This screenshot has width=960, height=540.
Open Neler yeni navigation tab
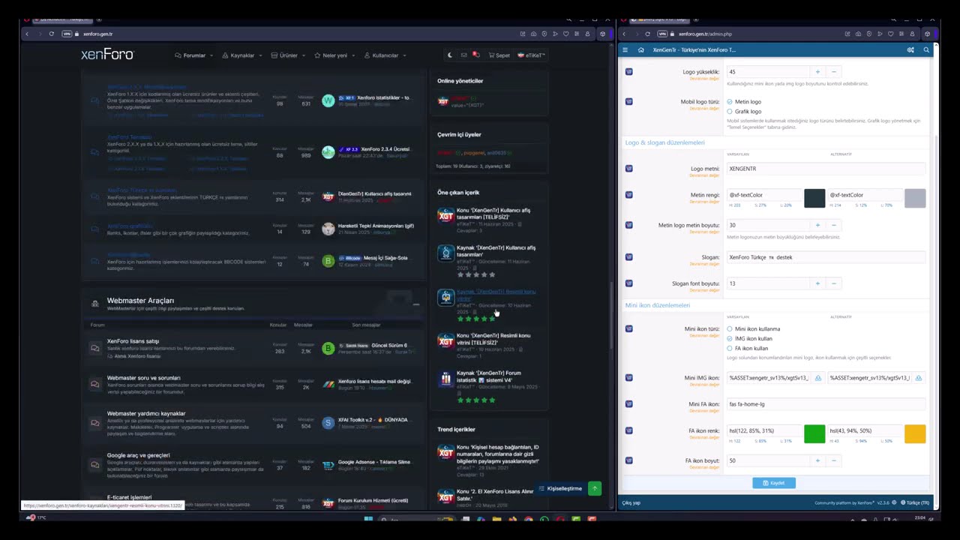coord(331,55)
